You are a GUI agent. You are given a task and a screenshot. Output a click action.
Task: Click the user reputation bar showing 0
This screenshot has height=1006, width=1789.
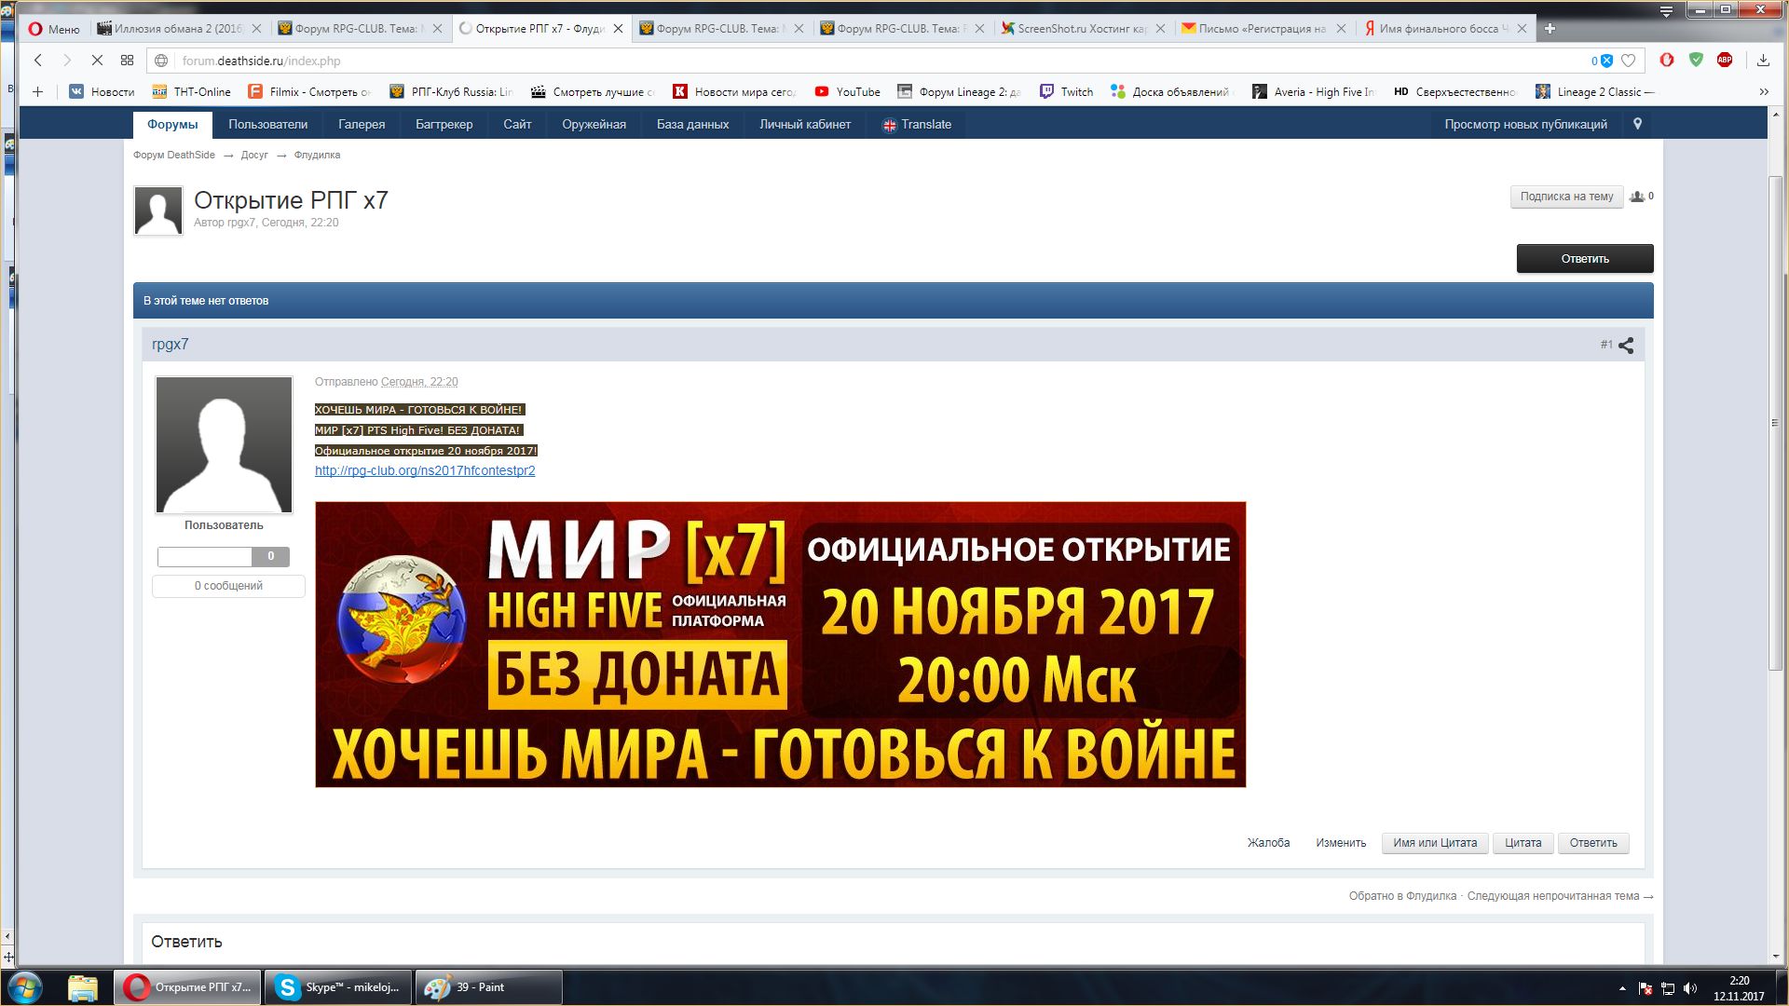(x=224, y=556)
